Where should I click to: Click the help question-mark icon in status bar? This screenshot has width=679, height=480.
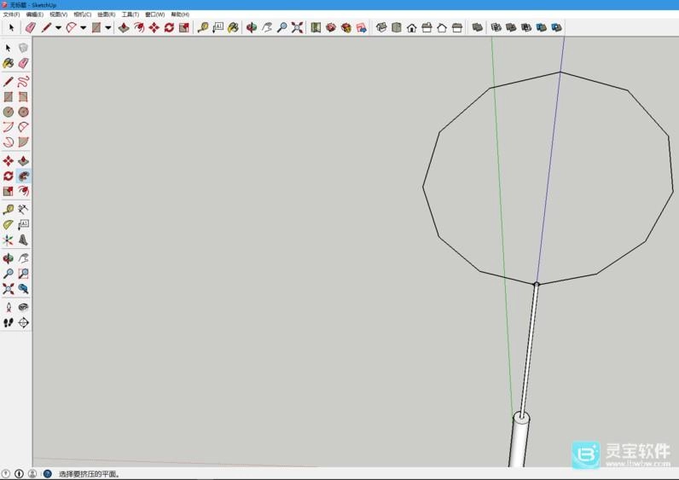(x=47, y=473)
